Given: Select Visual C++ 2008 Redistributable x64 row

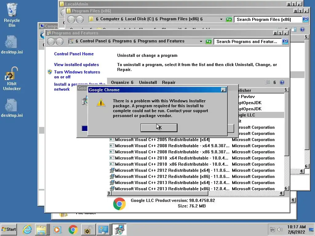Looking at the screenshot, I should click(x=197, y=146).
